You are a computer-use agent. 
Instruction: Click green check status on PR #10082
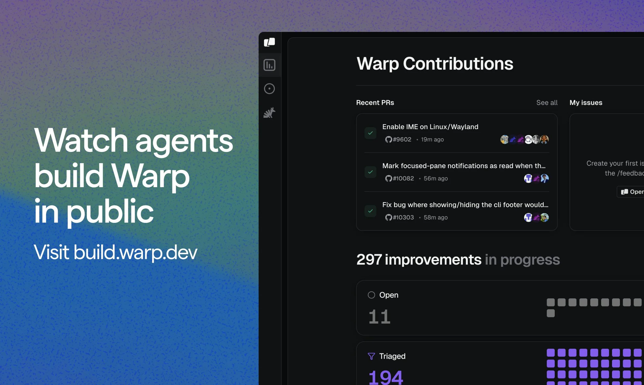370,172
